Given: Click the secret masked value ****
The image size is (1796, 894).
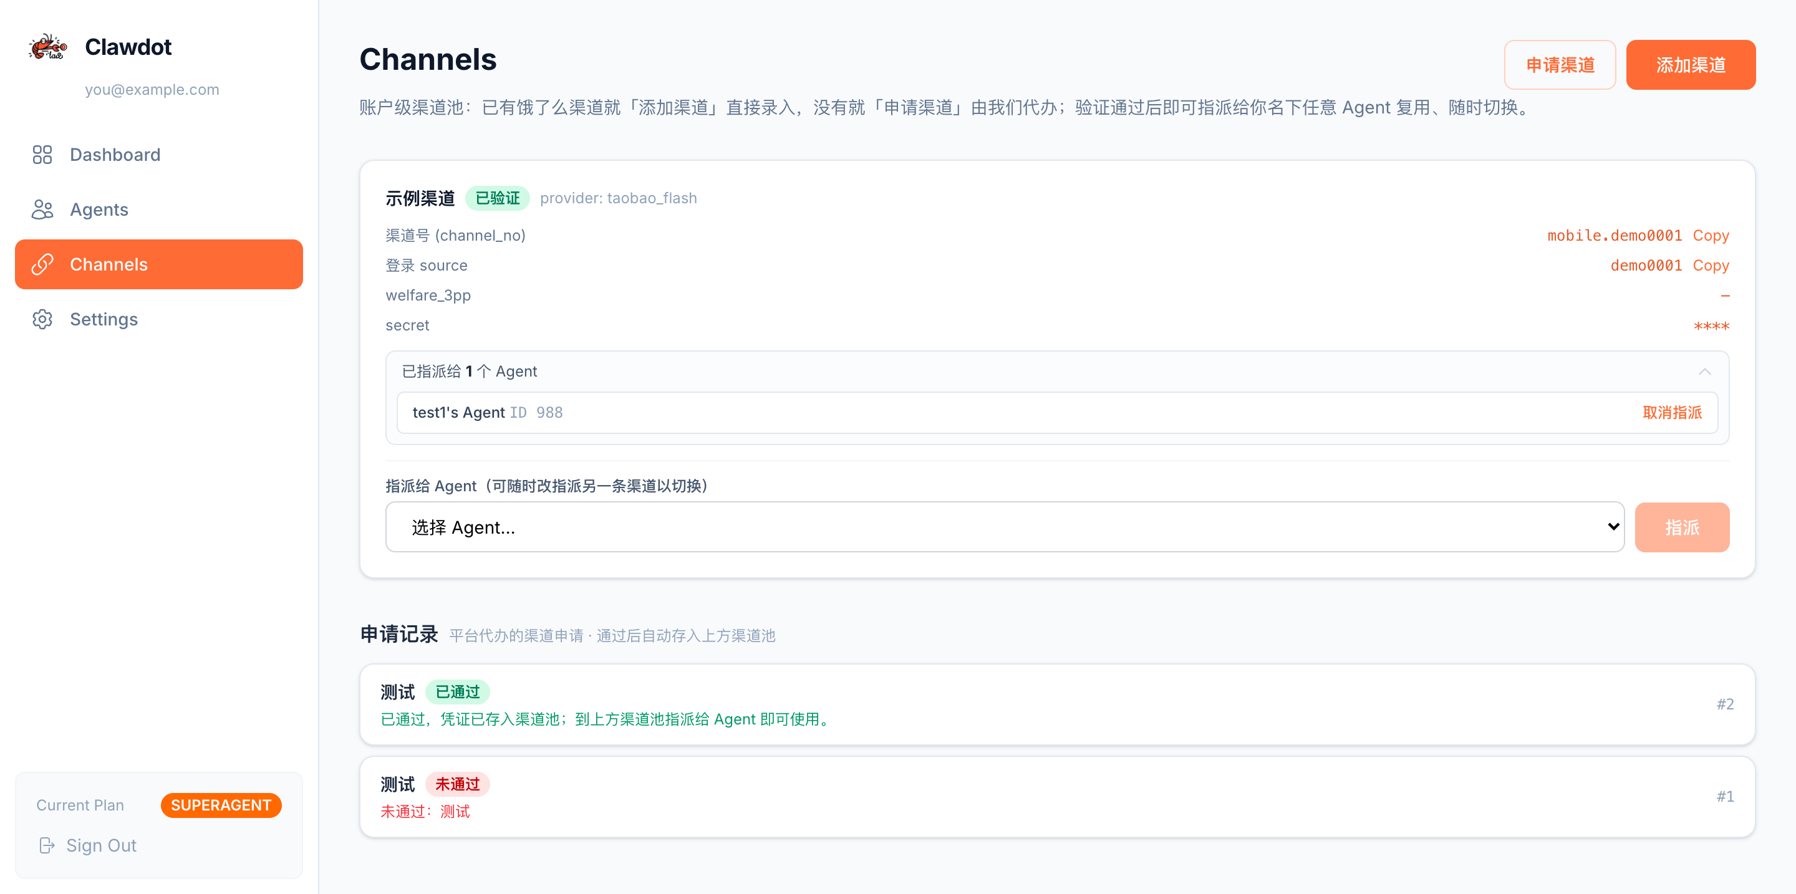Looking at the screenshot, I should 1712,326.
